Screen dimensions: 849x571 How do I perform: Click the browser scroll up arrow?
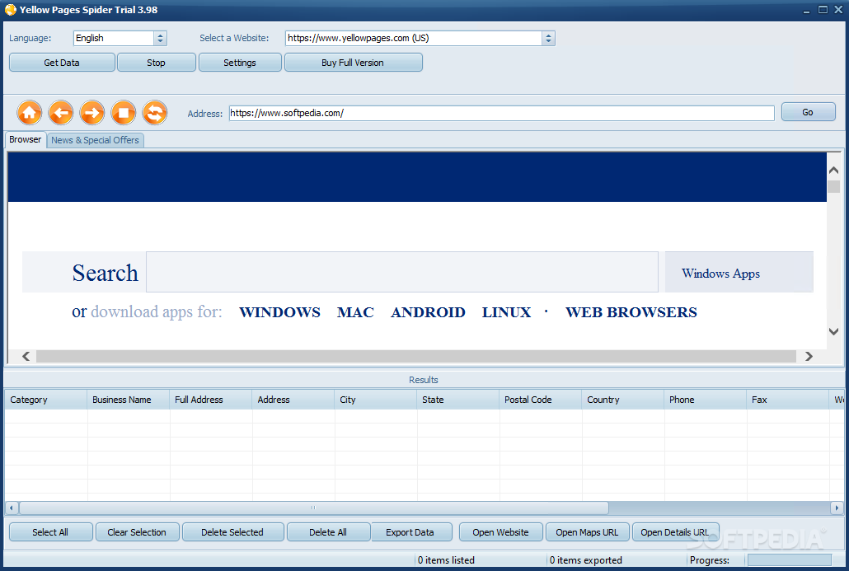click(x=834, y=170)
